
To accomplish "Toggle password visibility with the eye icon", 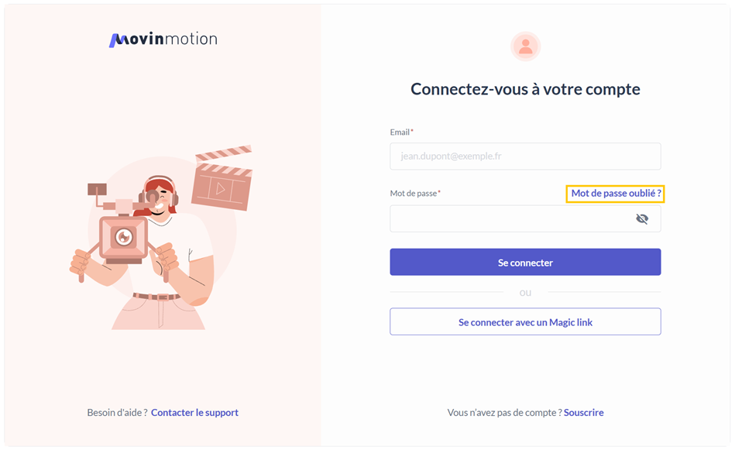I will point(641,219).
